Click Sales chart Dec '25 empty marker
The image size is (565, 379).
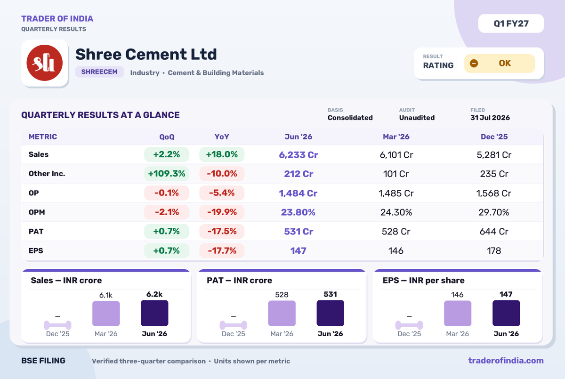(57, 325)
